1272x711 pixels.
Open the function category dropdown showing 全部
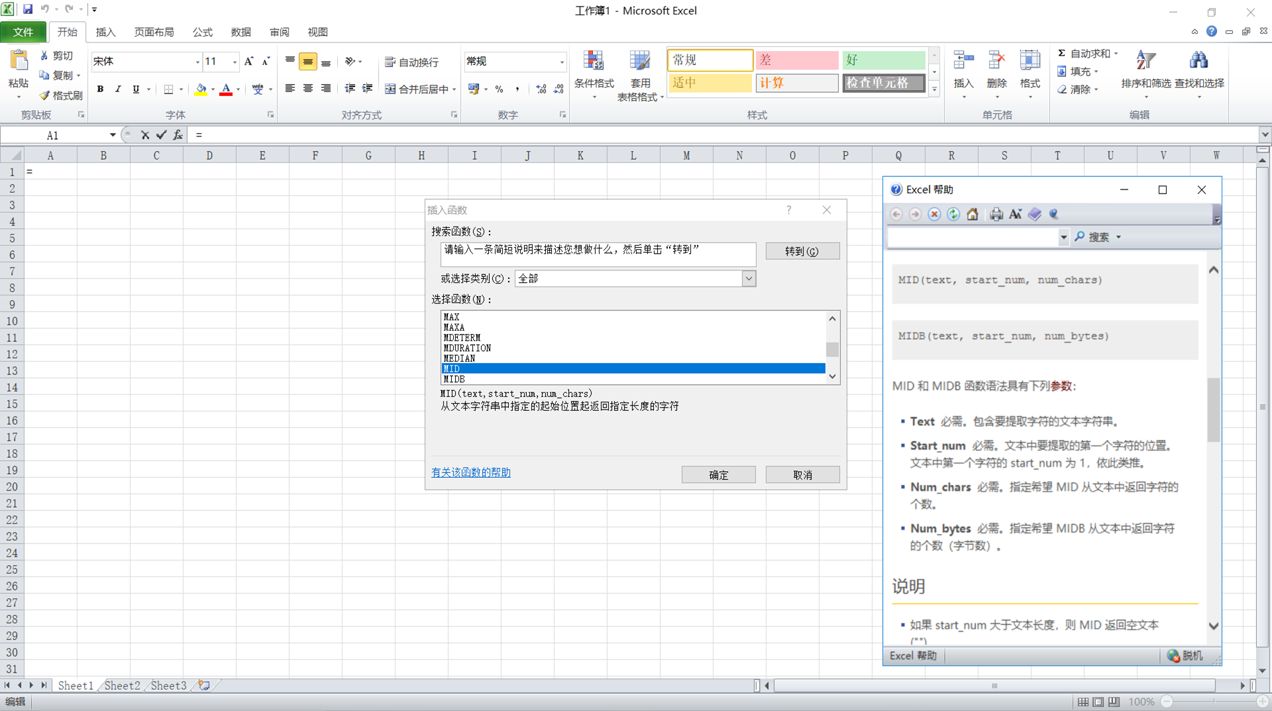click(x=748, y=278)
